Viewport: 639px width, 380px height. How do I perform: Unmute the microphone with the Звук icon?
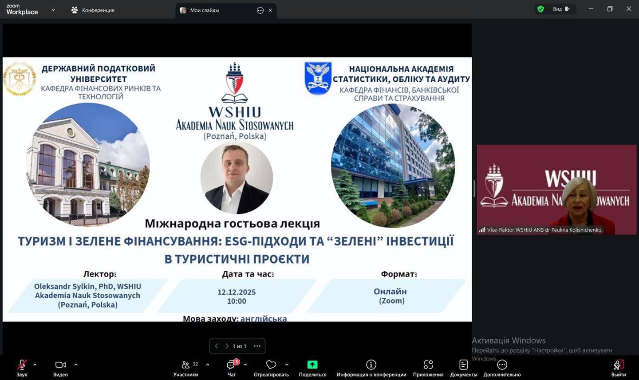pos(22,365)
